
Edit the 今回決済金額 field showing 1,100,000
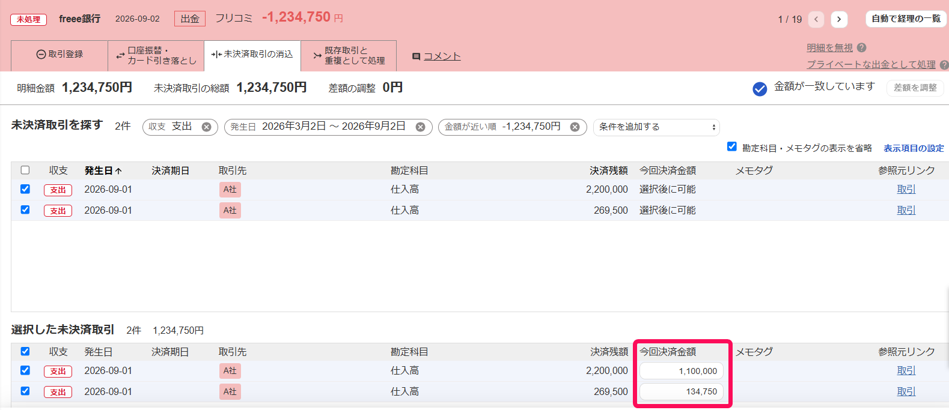682,371
